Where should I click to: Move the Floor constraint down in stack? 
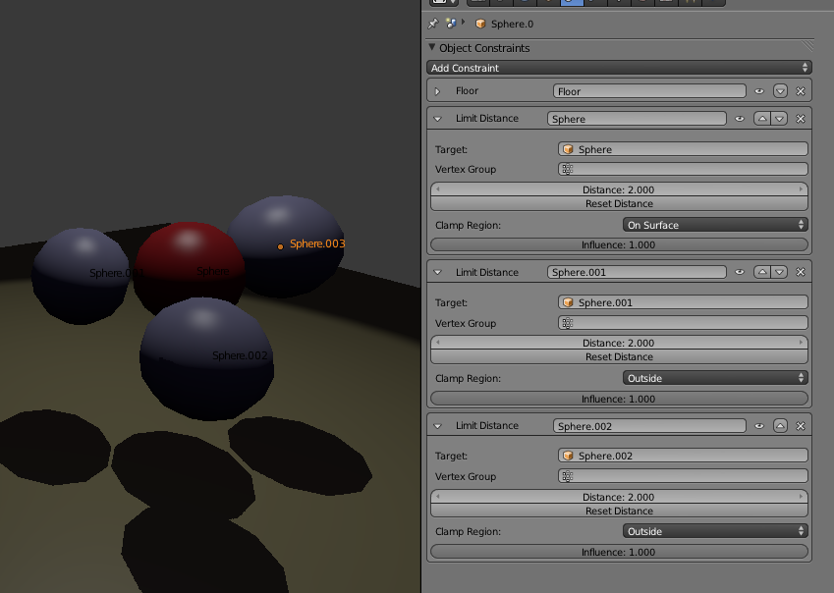pos(780,91)
